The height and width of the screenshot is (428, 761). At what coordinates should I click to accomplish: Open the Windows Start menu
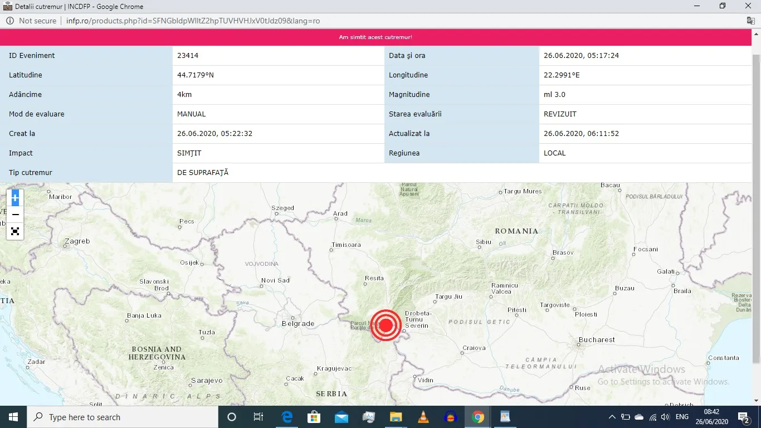click(13, 417)
